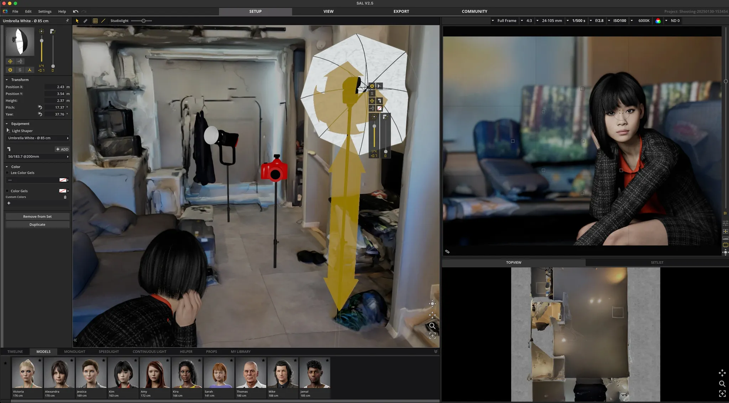Click the color gel remove icon
This screenshot has width=729, height=403.
(x=65, y=197)
